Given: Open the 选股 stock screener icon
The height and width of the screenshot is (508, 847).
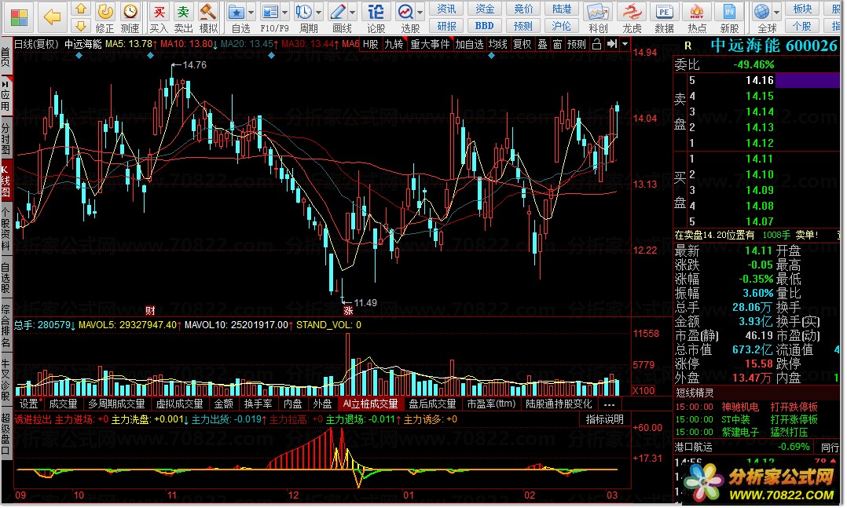Looking at the screenshot, I should click(405, 12).
